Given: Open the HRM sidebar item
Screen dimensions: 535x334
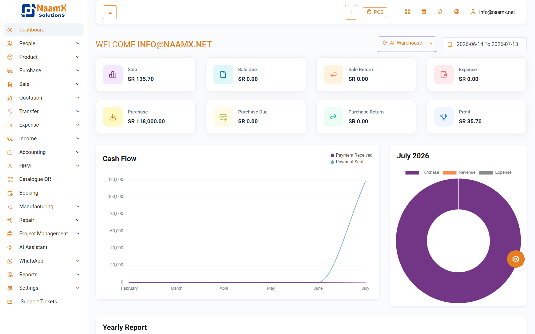Looking at the screenshot, I should coord(44,166).
